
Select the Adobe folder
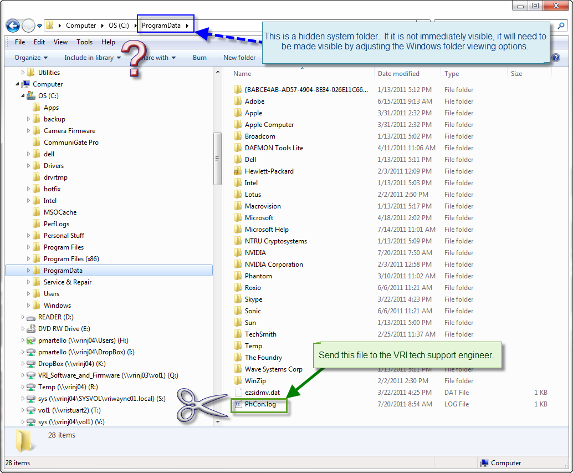tap(255, 101)
